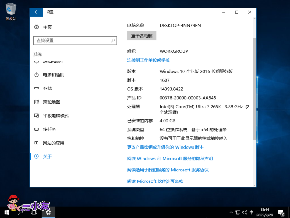Click in the 查找设置 search box
Image resolution: width=290 pixels, height=218 pixels.
click(75, 40)
